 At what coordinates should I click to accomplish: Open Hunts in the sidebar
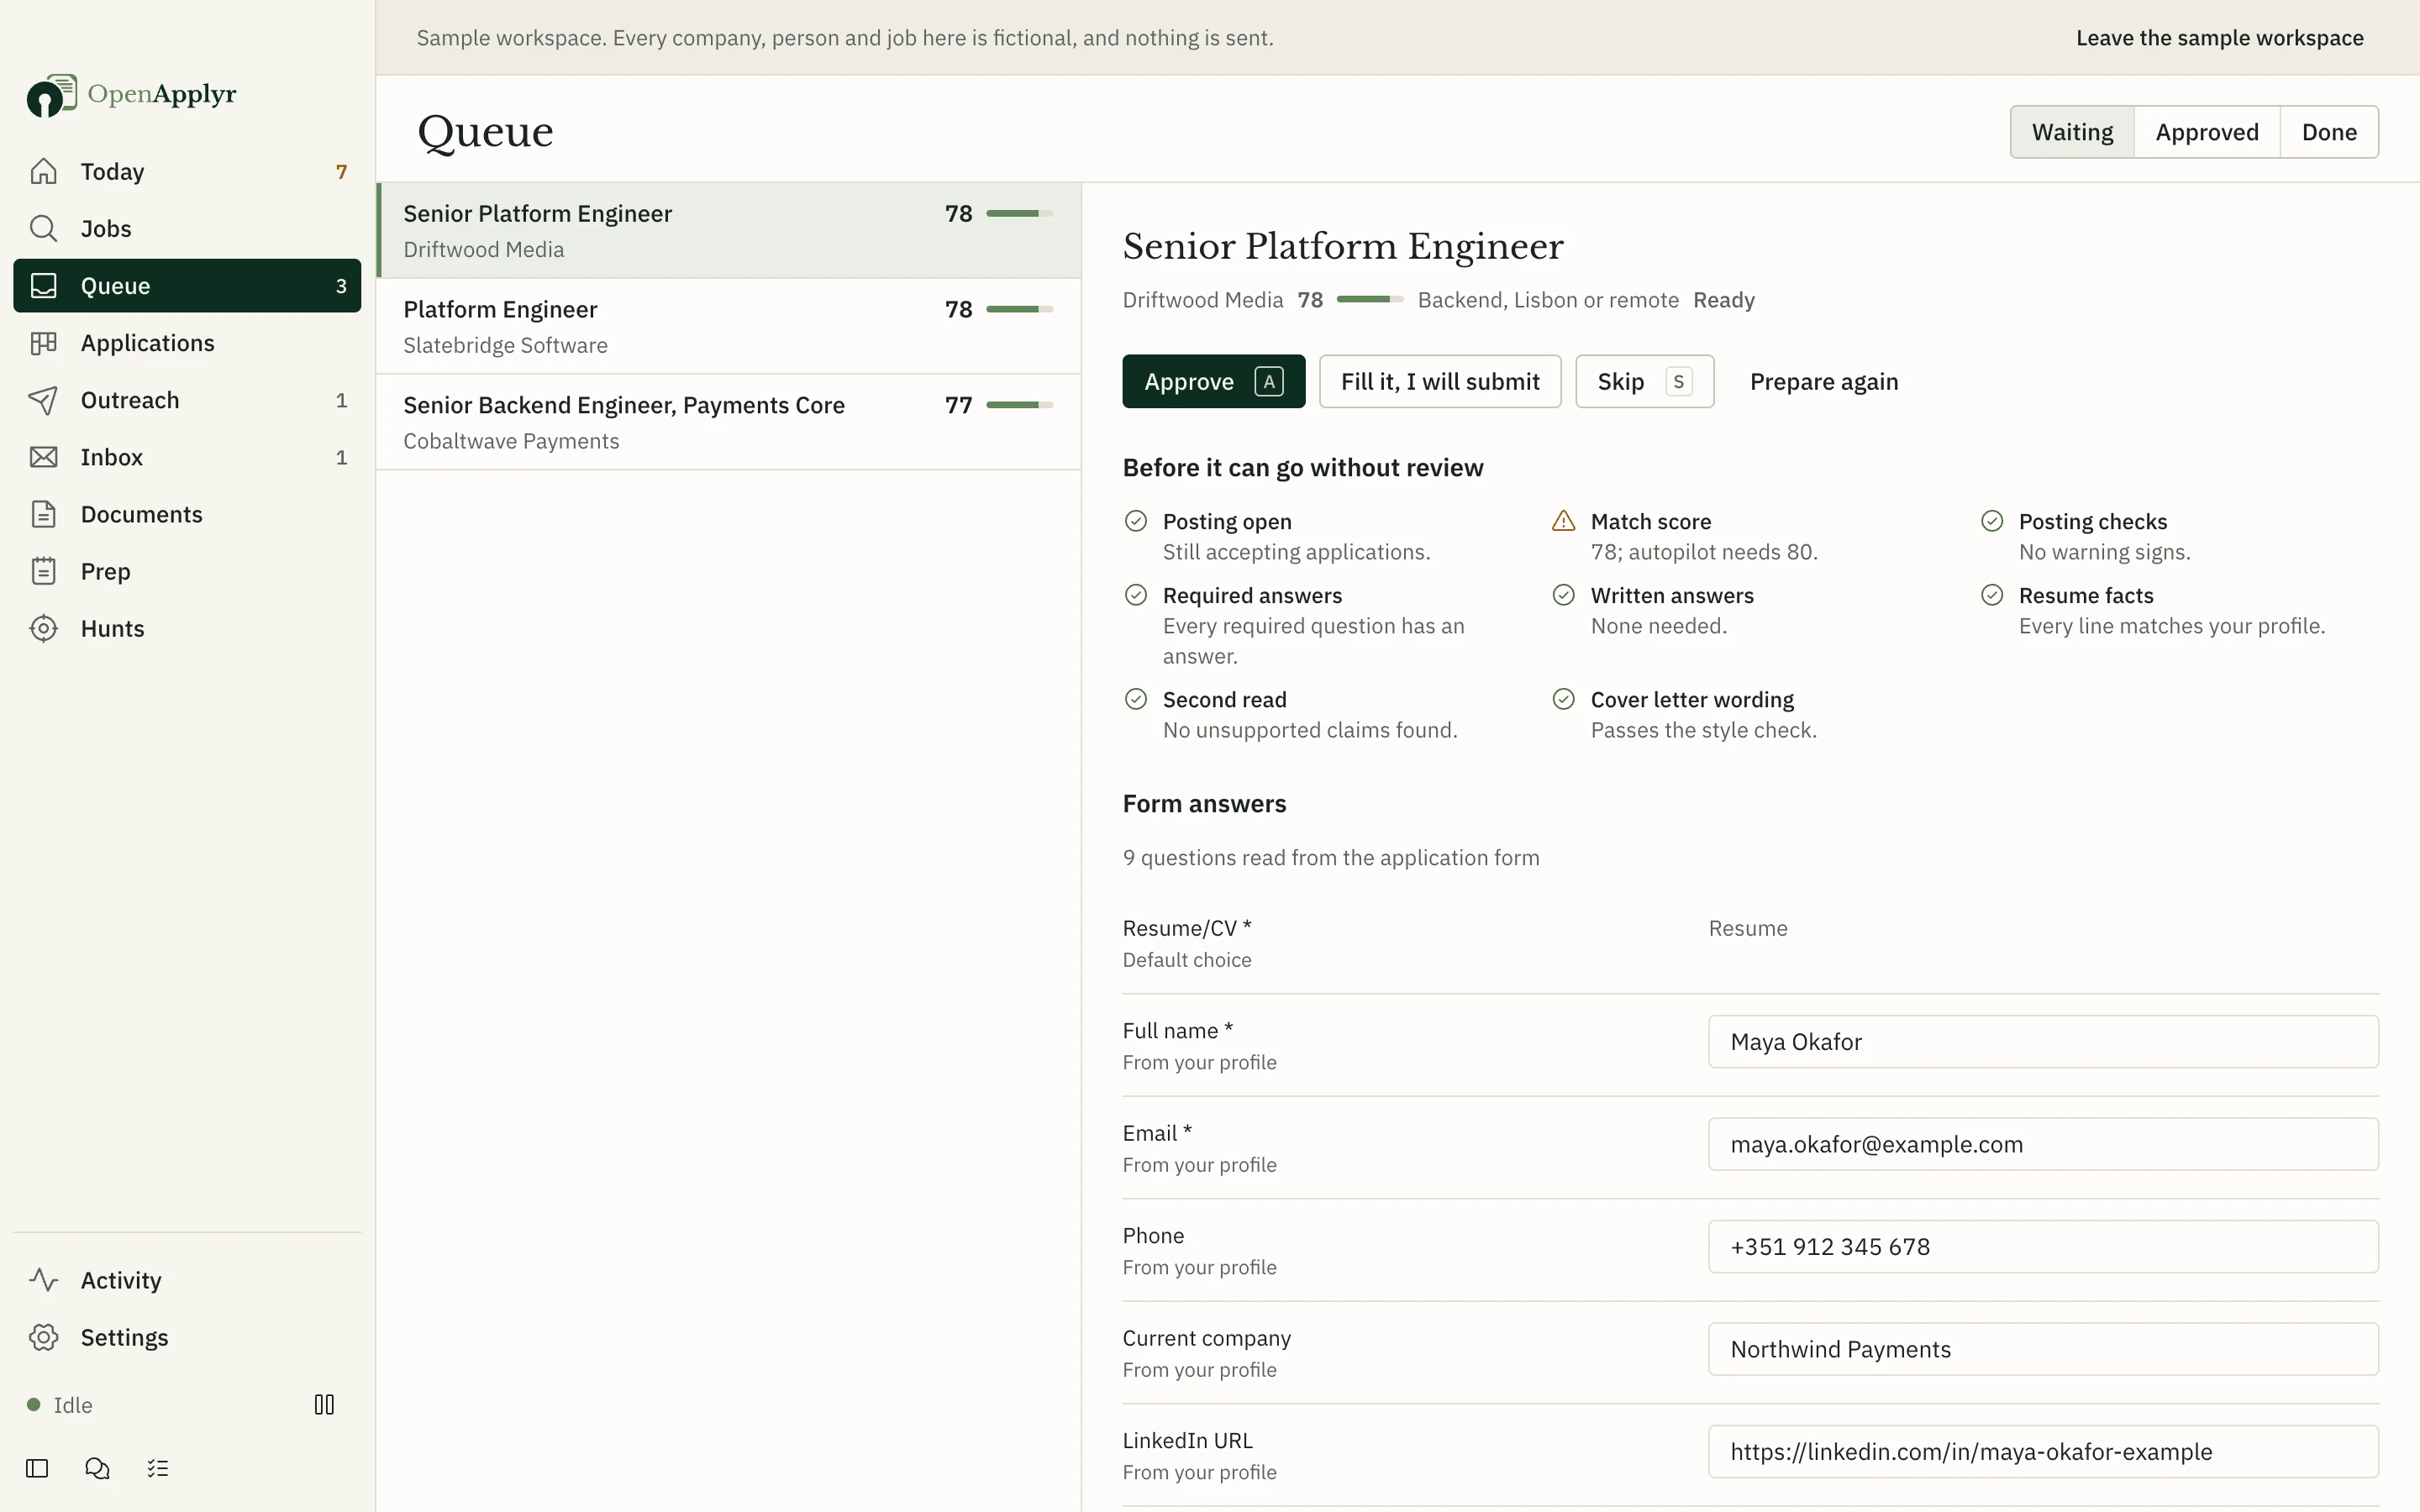click(187, 628)
